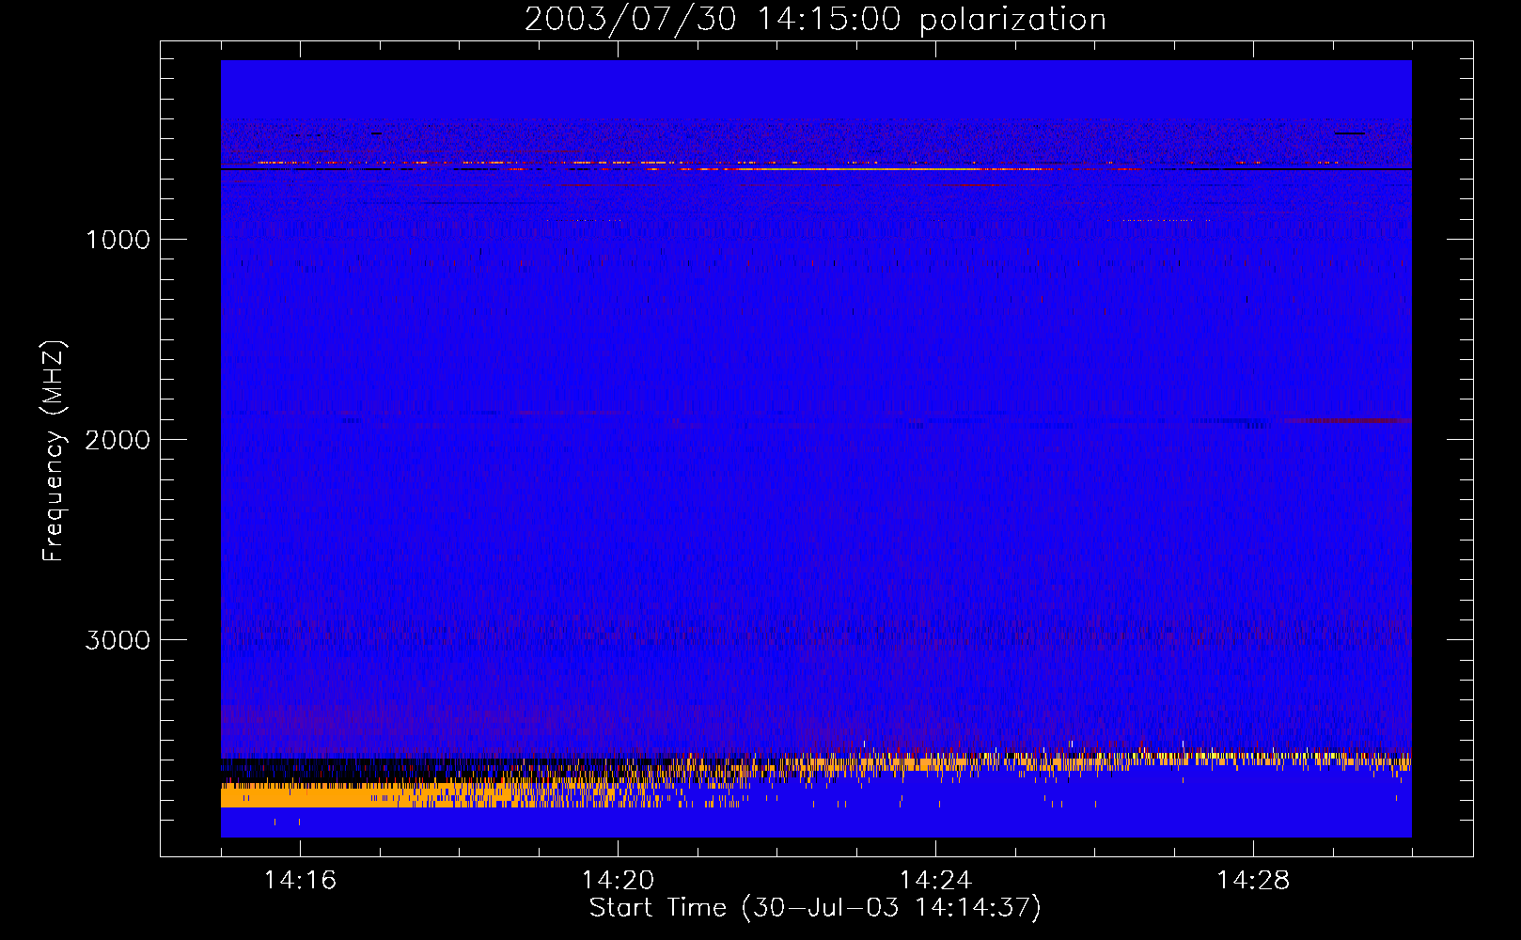Screen dimensions: 1521x940
Task: Click the '14:24' time tick label
Action: (x=935, y=880)
